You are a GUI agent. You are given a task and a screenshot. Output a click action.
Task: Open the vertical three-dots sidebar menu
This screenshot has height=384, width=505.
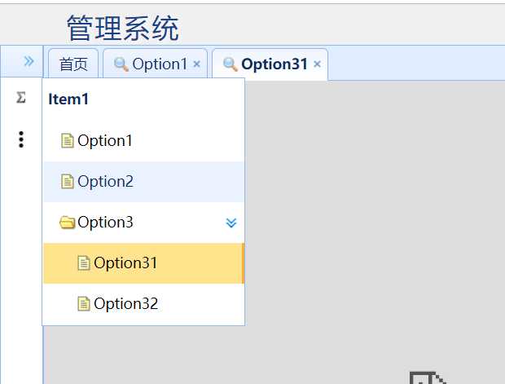pyautogui.click(x=21, y=139)
